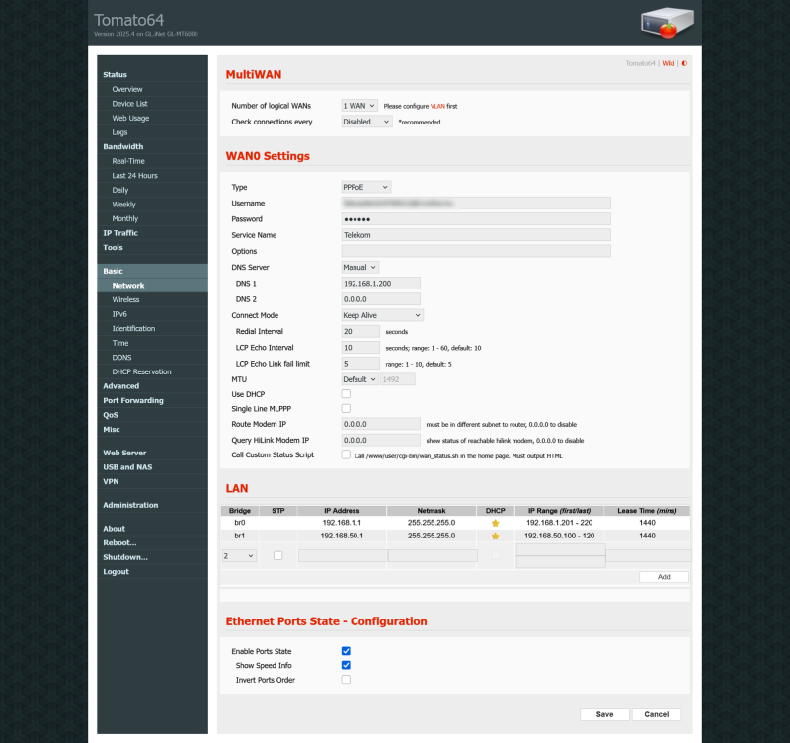Click the Save button
Image resolution: width=790 pixels, height=743 pixels.
(x=604, y=714)
